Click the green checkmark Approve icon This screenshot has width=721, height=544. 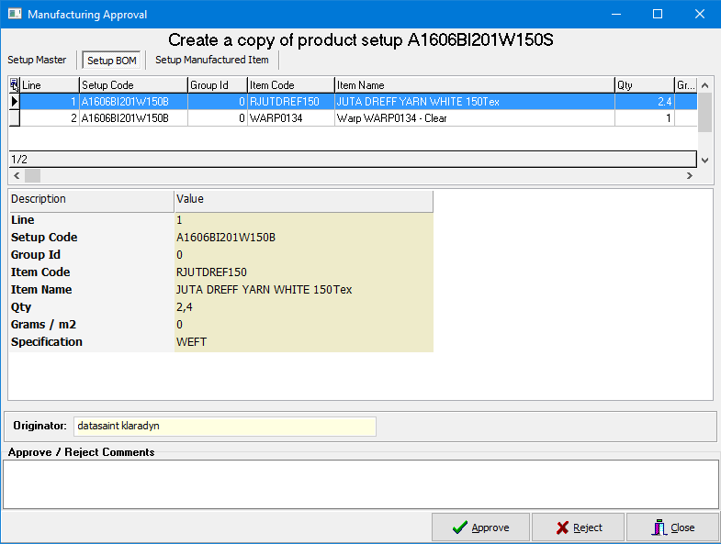click(x=460, y=527)
